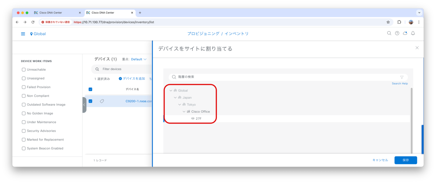Toggle the Non Compliant checkbox
Image resolution: width=436 pixels, height=183 pixels.
24,96
